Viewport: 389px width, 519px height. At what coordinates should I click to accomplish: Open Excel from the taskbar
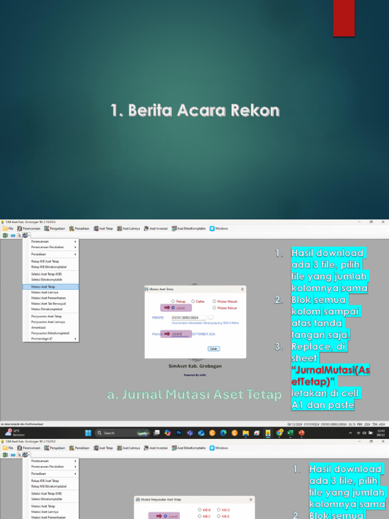290,433
